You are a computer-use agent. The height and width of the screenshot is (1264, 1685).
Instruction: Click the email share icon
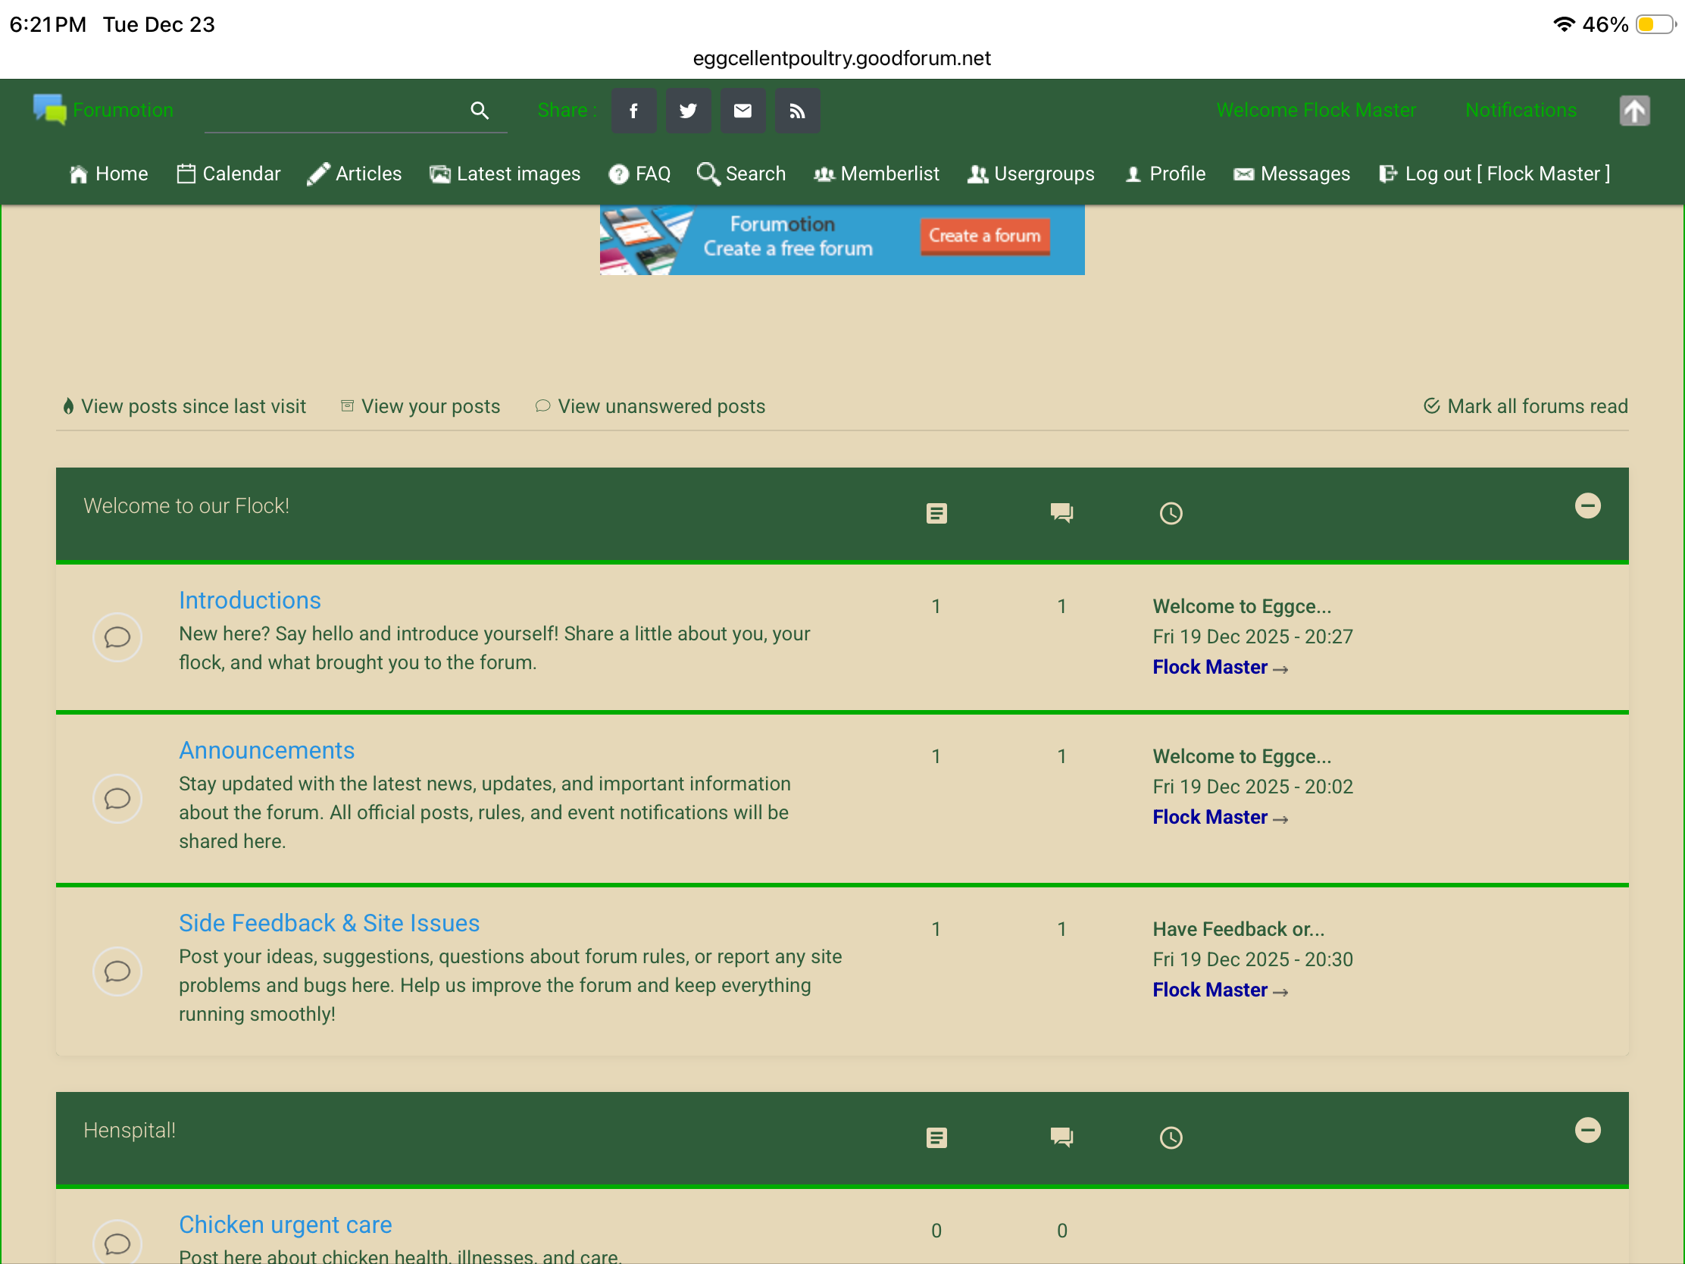pyautogui.click(x=742, y=111)
